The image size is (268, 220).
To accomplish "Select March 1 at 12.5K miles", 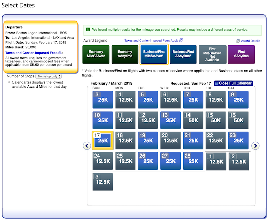I will click(x=216, y=162).
